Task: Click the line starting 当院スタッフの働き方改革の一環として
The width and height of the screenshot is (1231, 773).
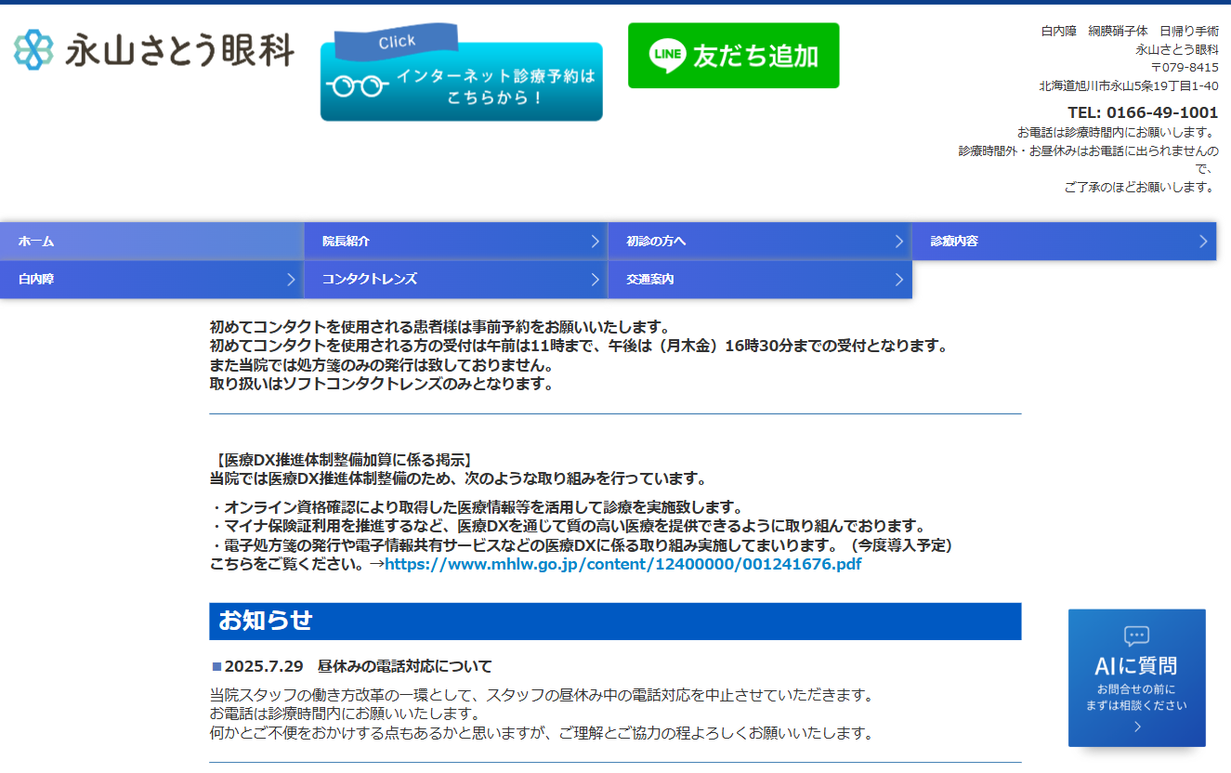Action: pyautogui.click(x=542, y=695)
